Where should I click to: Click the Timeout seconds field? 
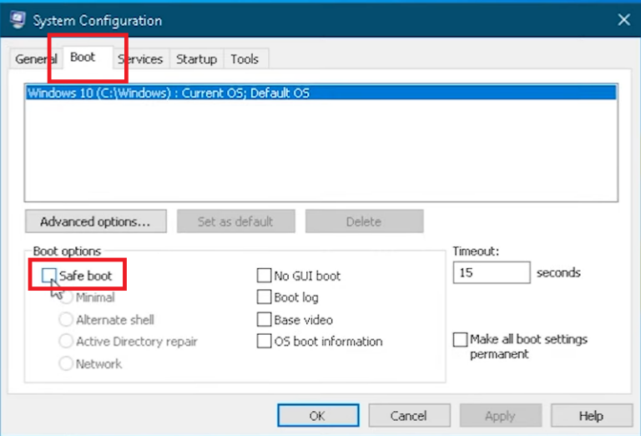click(x=492, y=272)
